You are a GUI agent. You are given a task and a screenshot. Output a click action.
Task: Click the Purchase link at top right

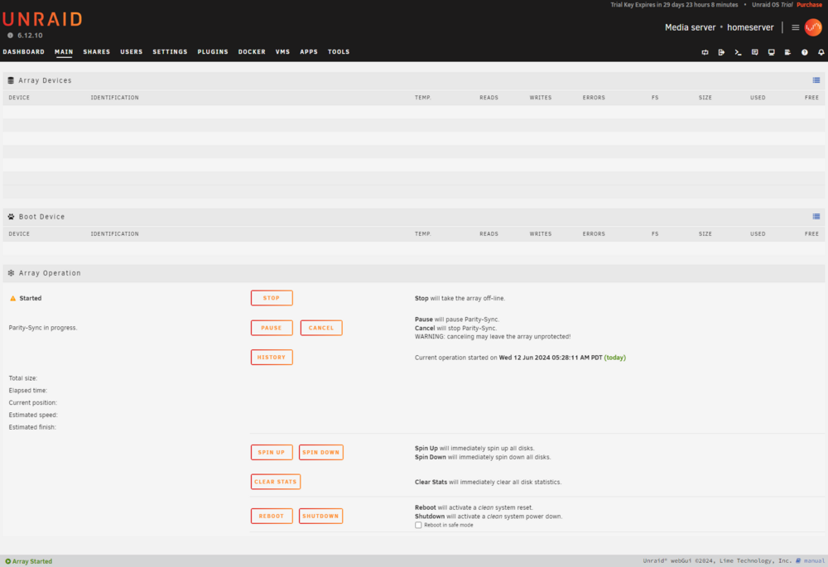coord(810,5)
